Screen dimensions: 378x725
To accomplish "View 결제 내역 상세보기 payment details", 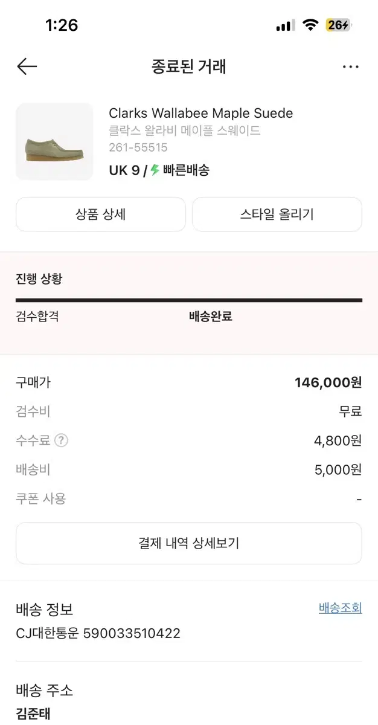I will (188, 543).
